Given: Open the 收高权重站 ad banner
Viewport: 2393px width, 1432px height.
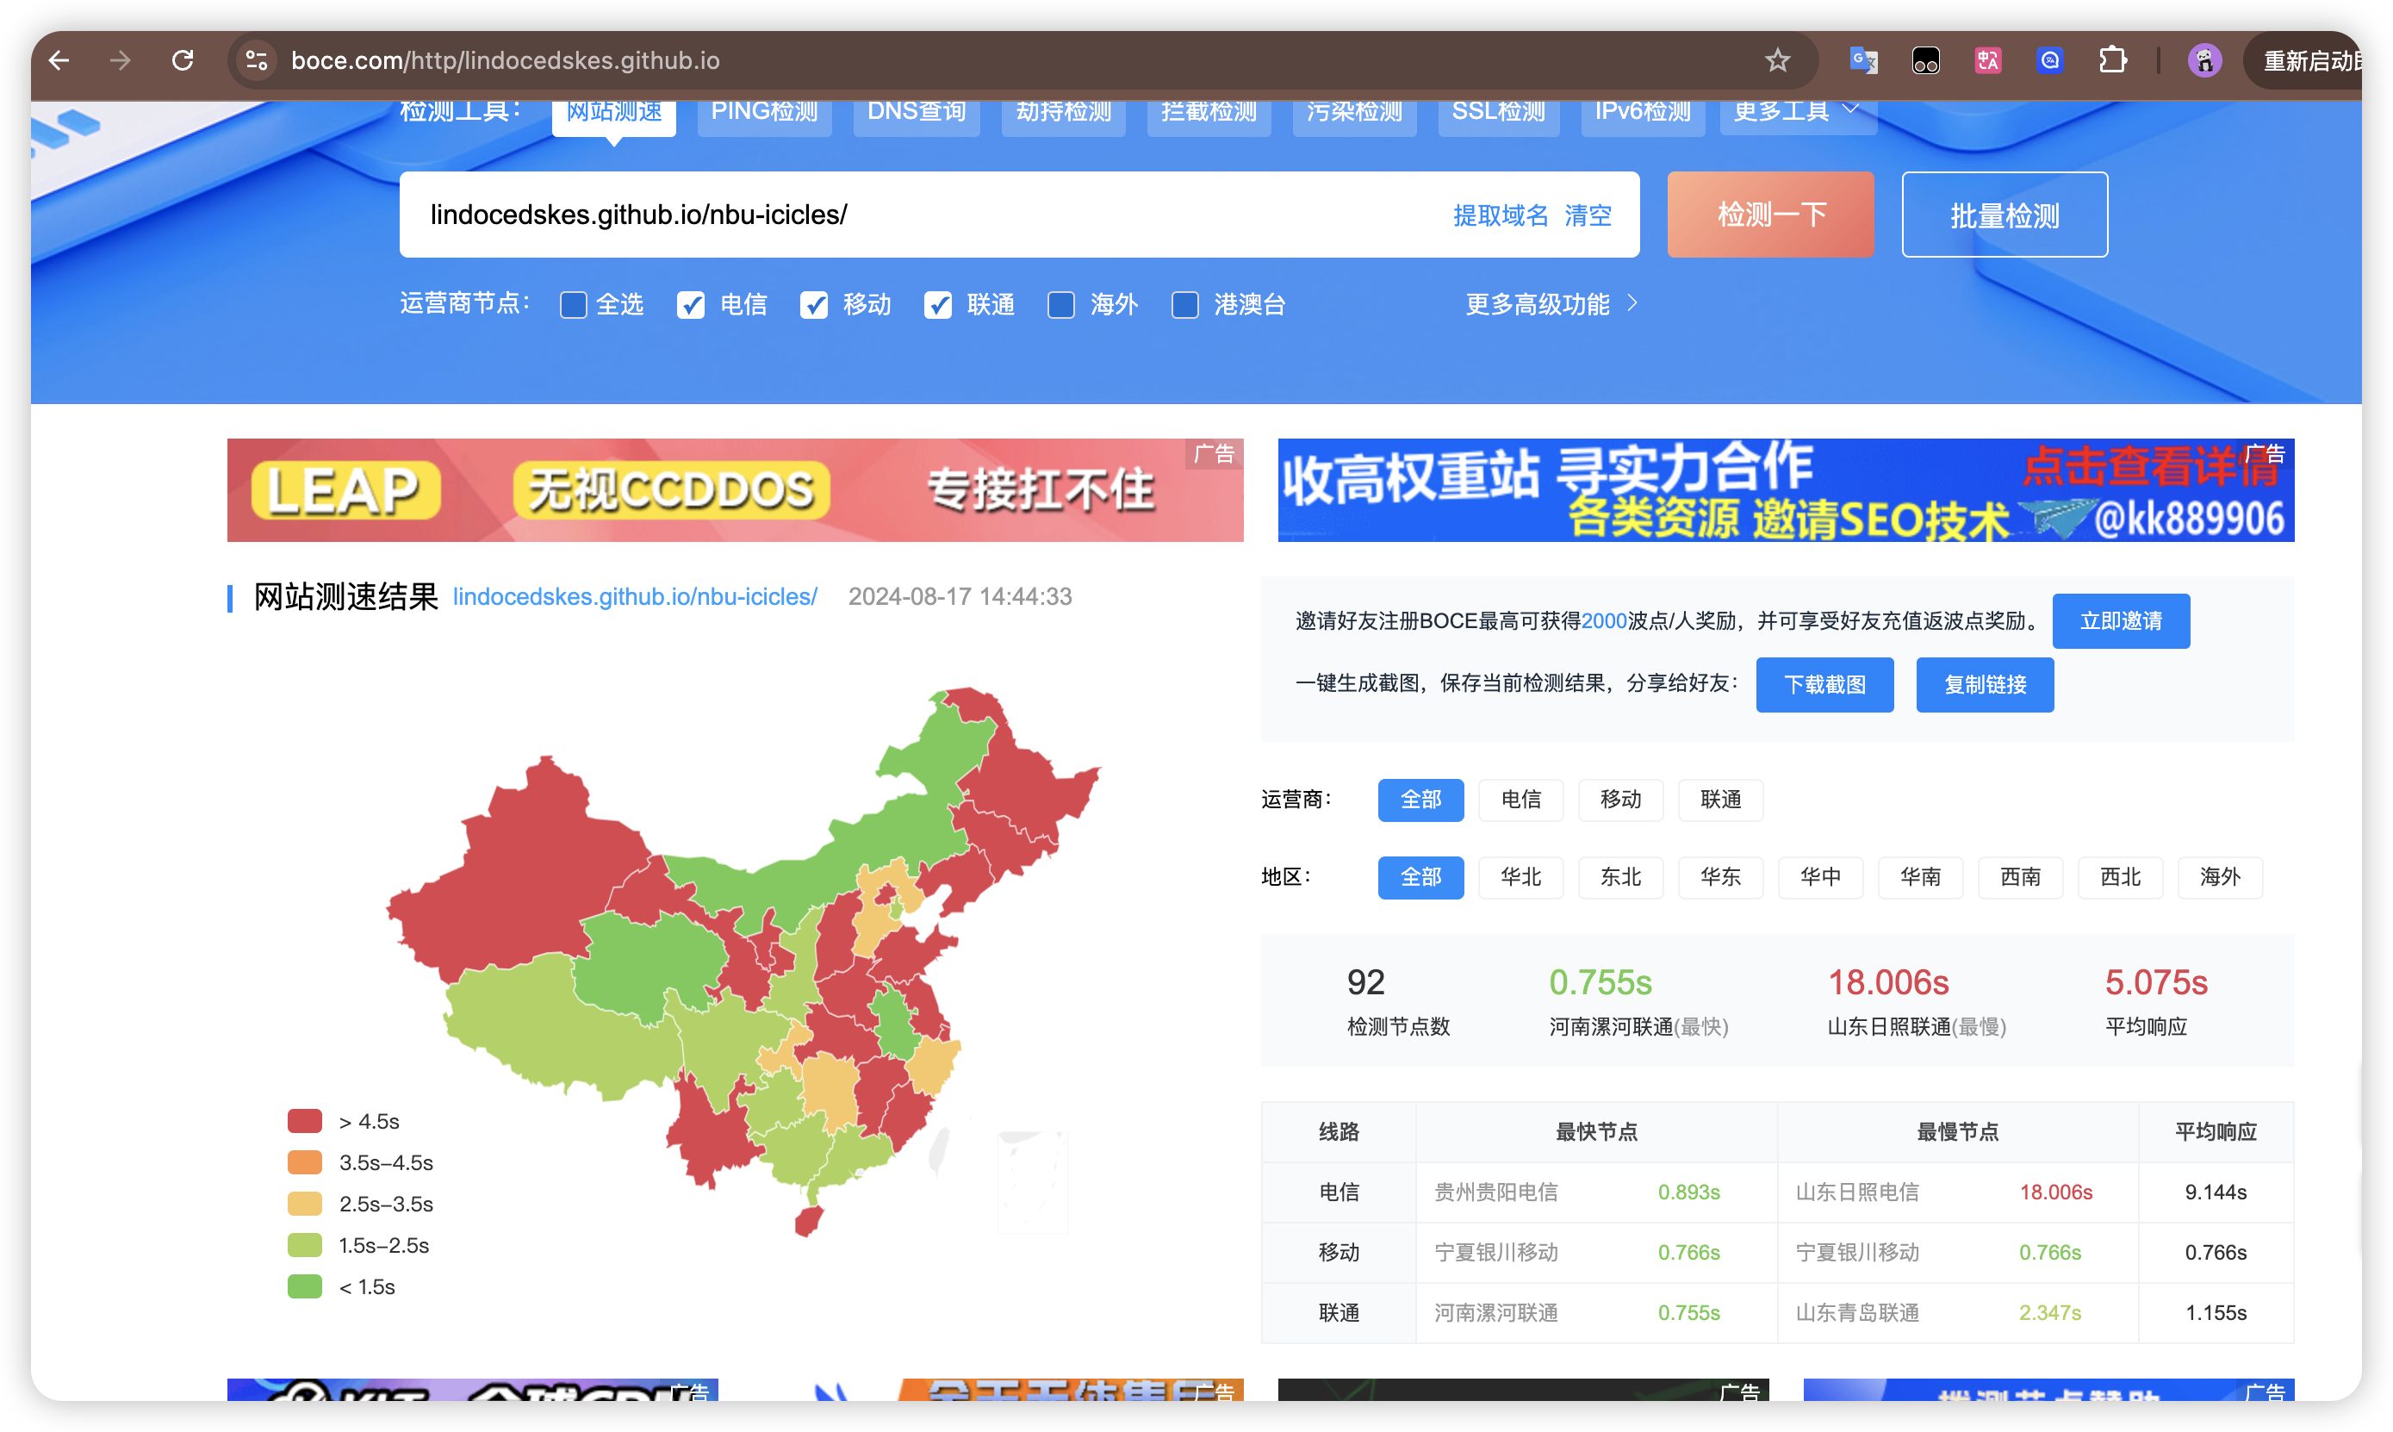Looking at the screenshot, I should (1786, 490).
